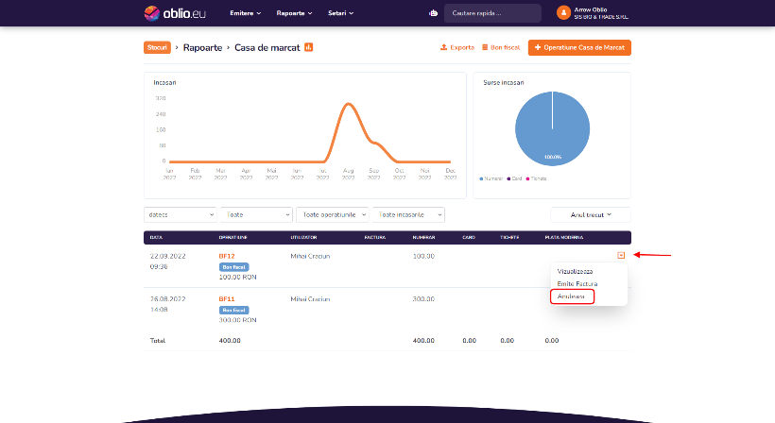Click Operatiune Casa de Marcat button
This screenshot has height=423, width=775.
(x=579, y=47)
